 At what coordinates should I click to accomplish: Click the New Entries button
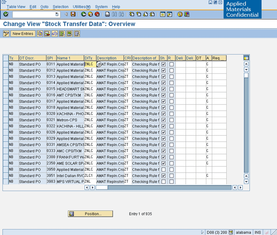pyautogui.click(x=23, y=34)
